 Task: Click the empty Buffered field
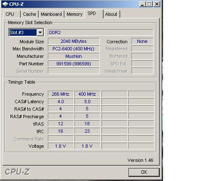[142, 56]
